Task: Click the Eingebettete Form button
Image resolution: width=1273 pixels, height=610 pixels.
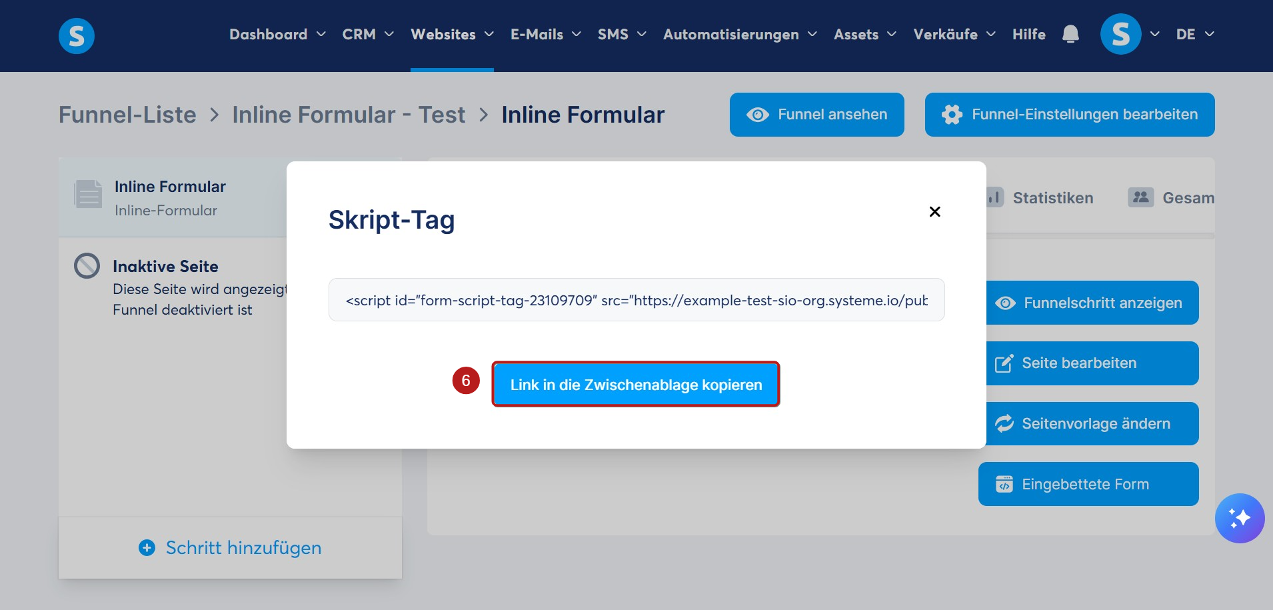Action: pos(1088,484)
